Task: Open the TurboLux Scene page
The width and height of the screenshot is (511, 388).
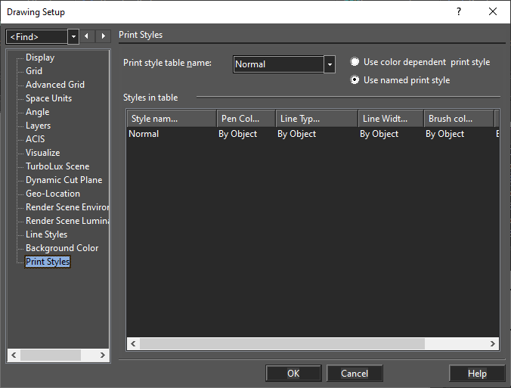Action: [57, 166]
